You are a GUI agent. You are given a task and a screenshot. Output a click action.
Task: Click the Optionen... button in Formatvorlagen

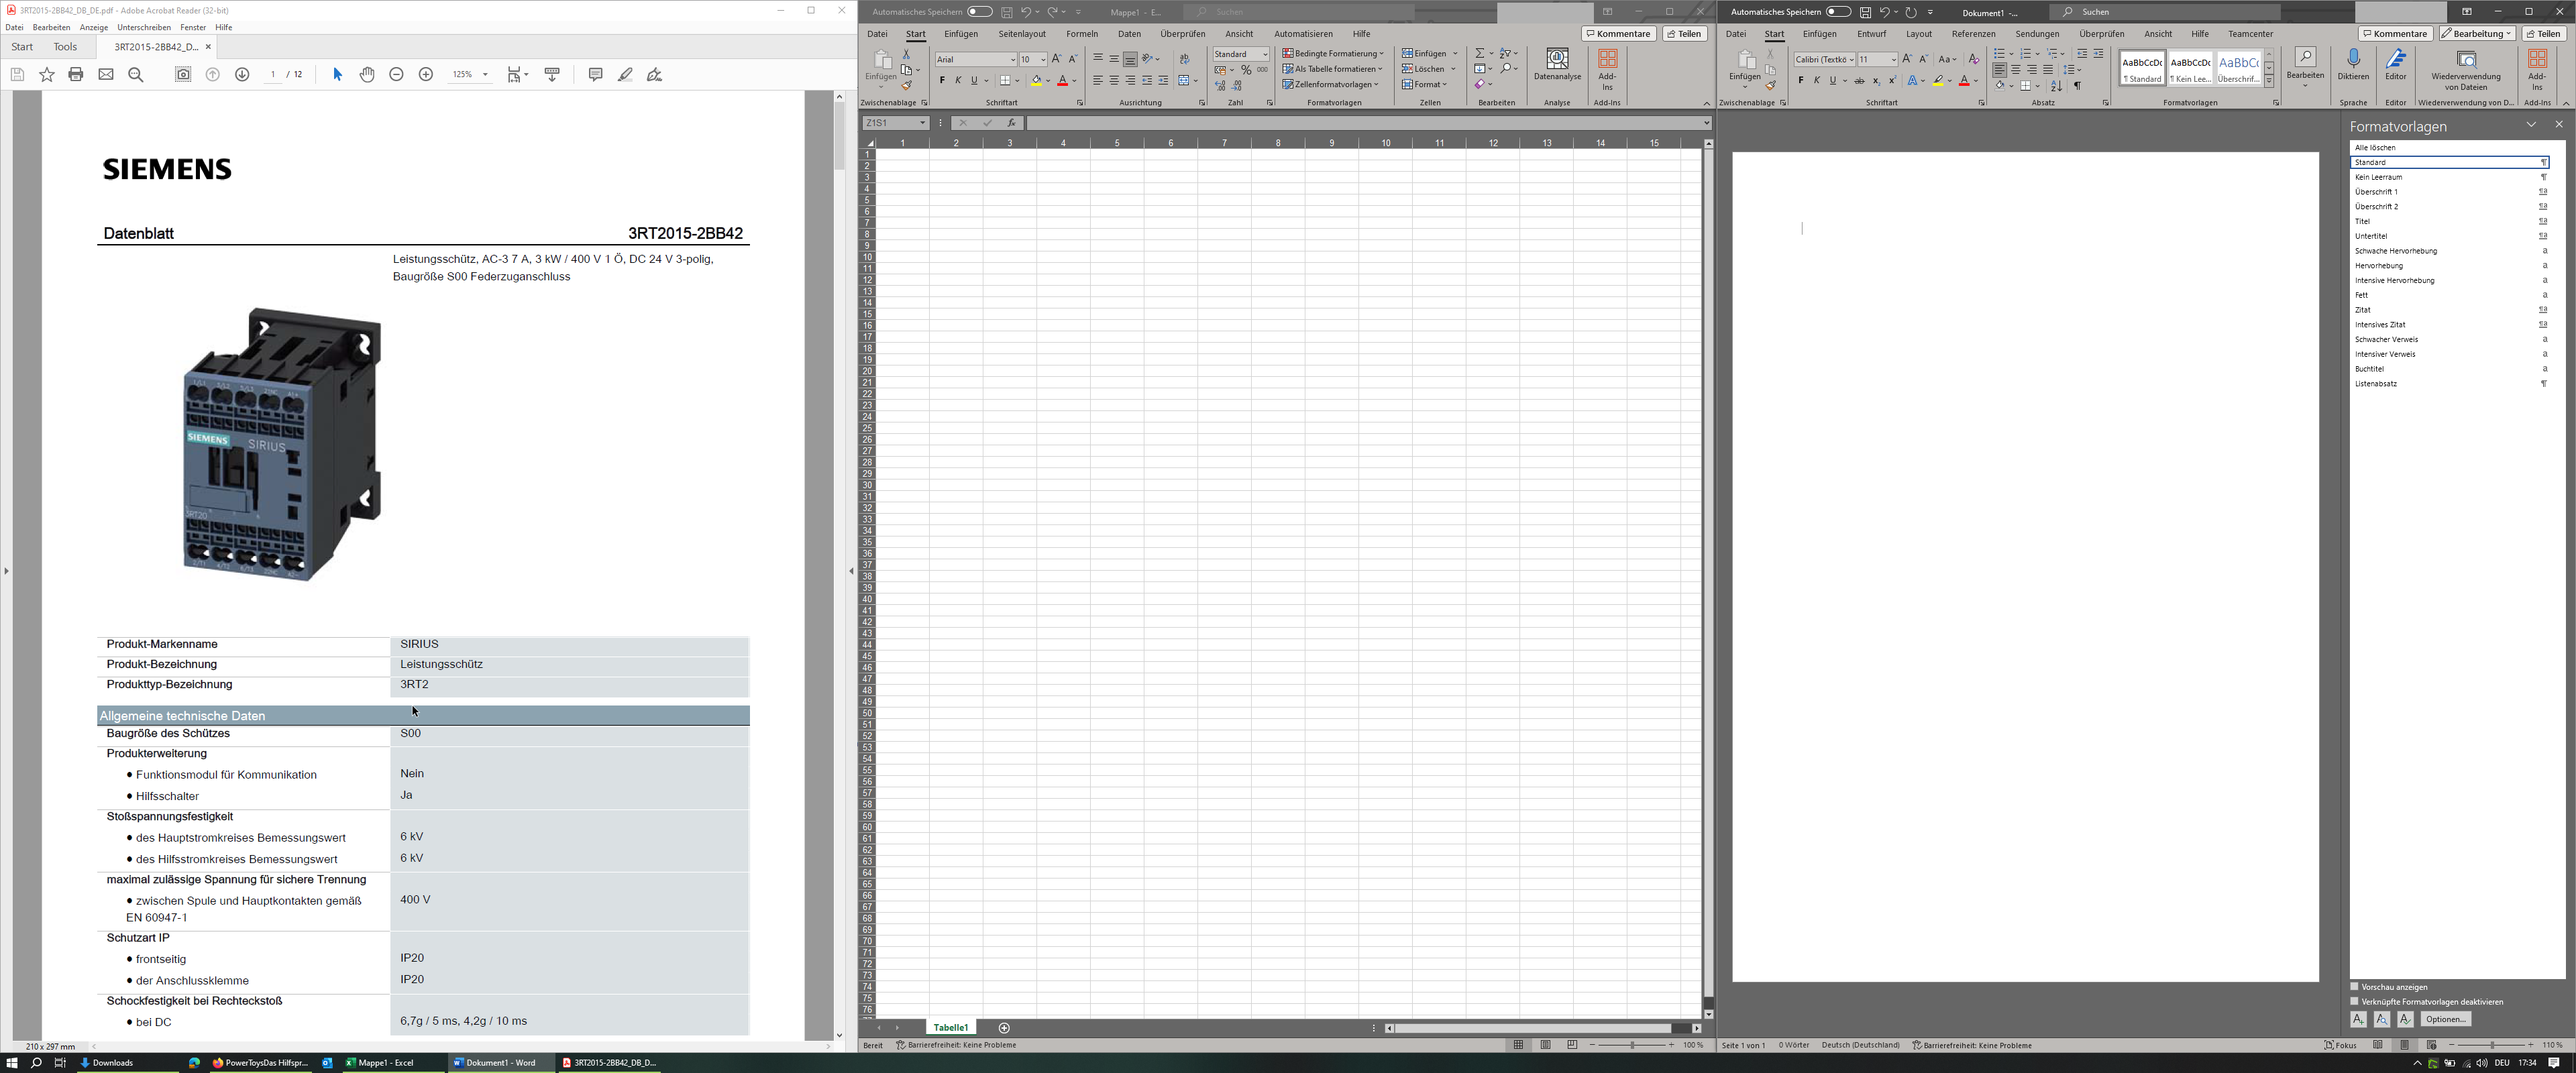pyautogui.click(x=2445, y=1019)
